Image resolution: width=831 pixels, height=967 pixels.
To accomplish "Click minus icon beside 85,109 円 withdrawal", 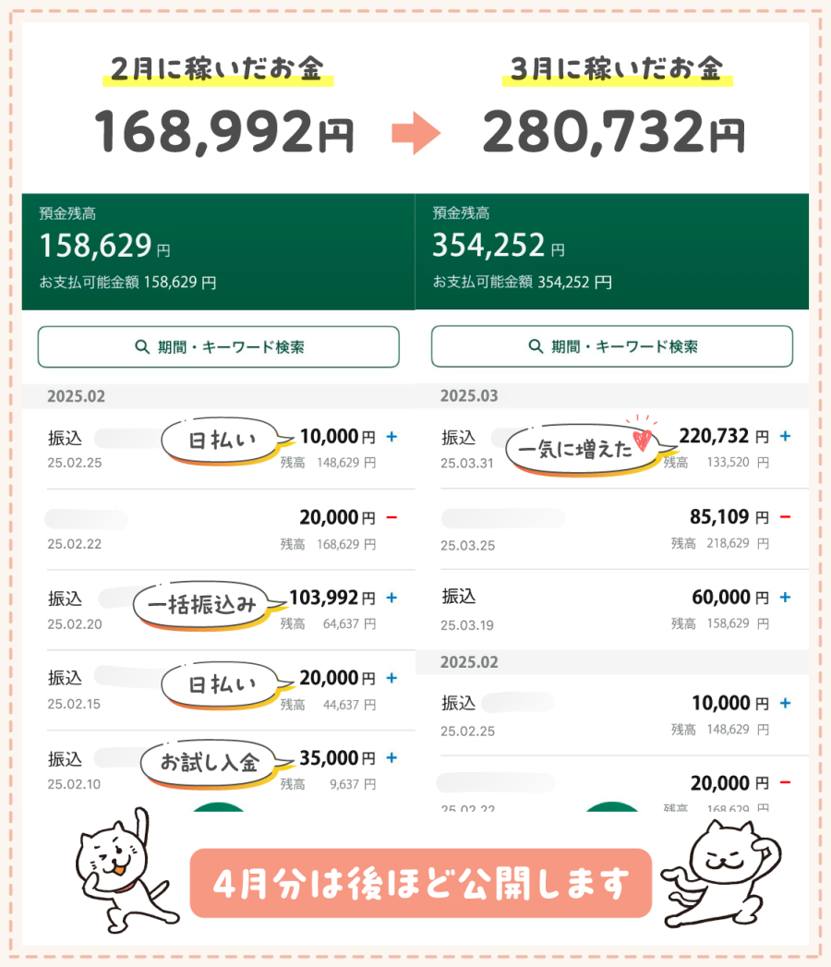I will pyautogui.click(x=785, y=517).
